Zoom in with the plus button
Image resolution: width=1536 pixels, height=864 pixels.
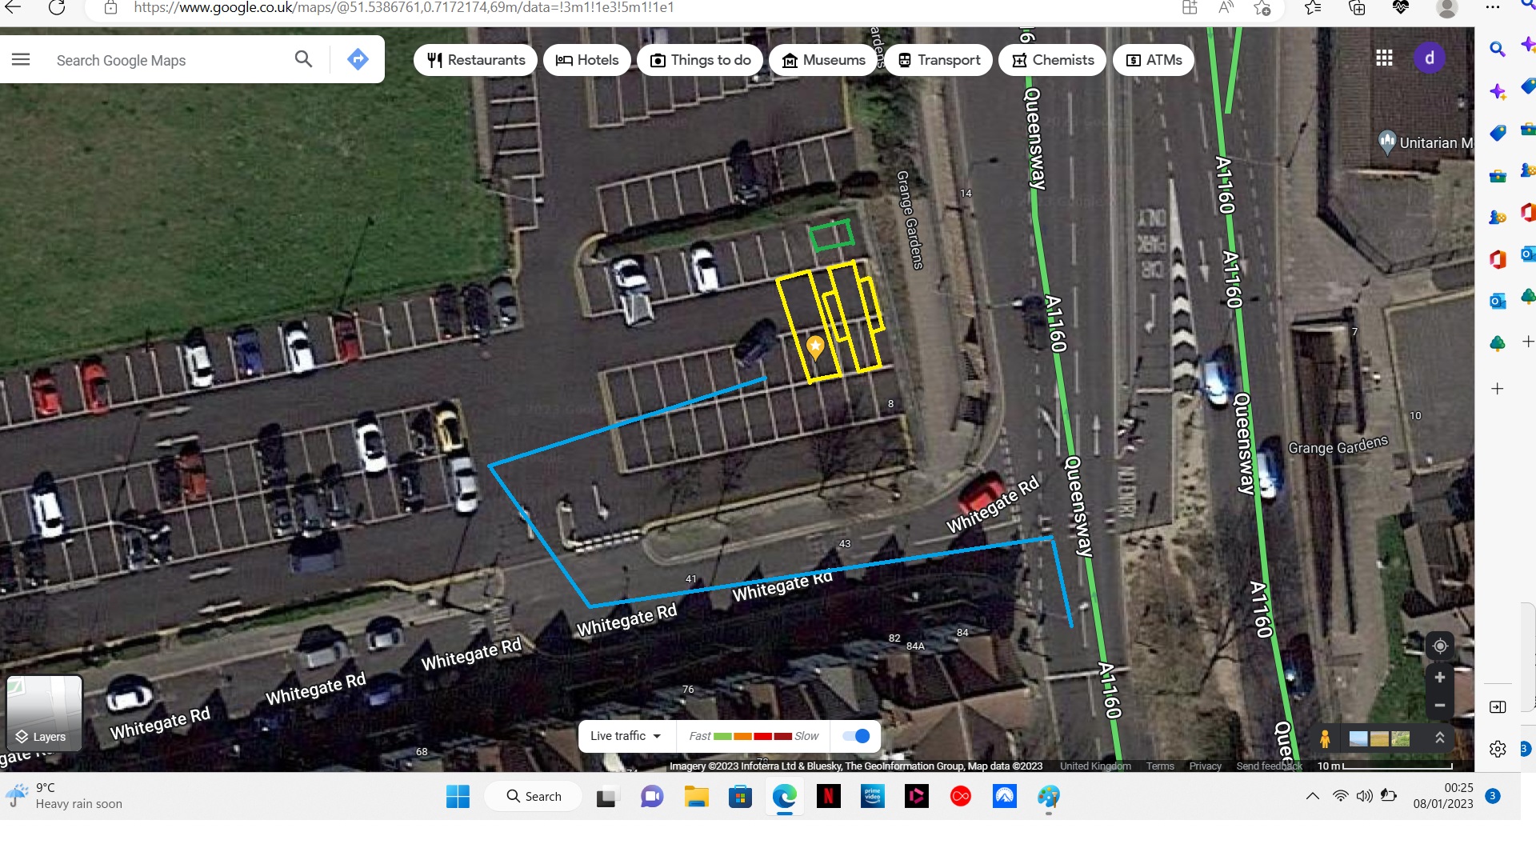tap(1440, 678)
